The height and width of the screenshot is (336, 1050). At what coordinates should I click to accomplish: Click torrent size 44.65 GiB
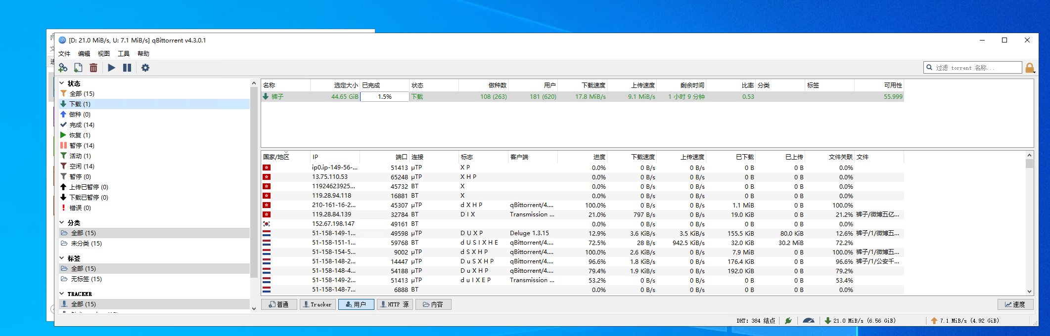345,97
